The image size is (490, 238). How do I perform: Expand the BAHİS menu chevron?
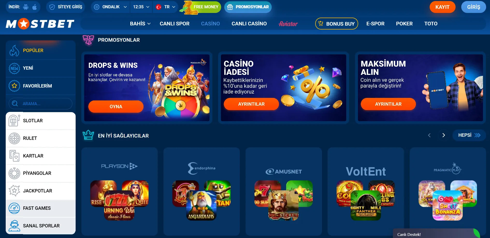pyautogui.click(x=149, y=24)
